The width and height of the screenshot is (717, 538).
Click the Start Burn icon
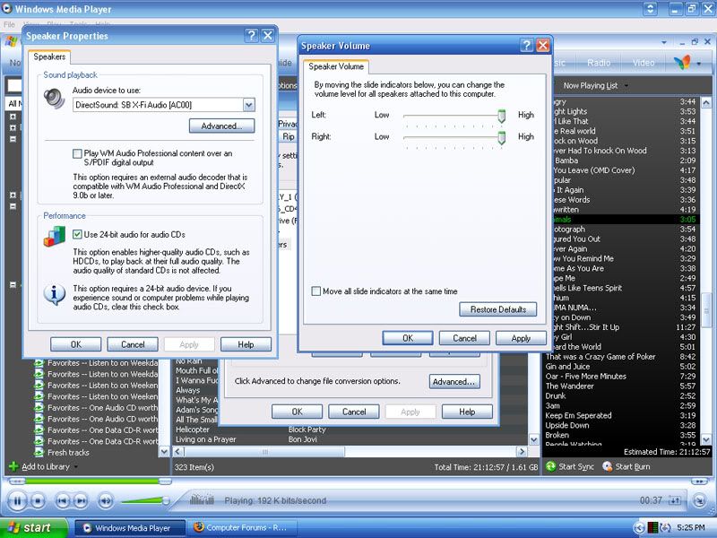(x=608, y=466)
